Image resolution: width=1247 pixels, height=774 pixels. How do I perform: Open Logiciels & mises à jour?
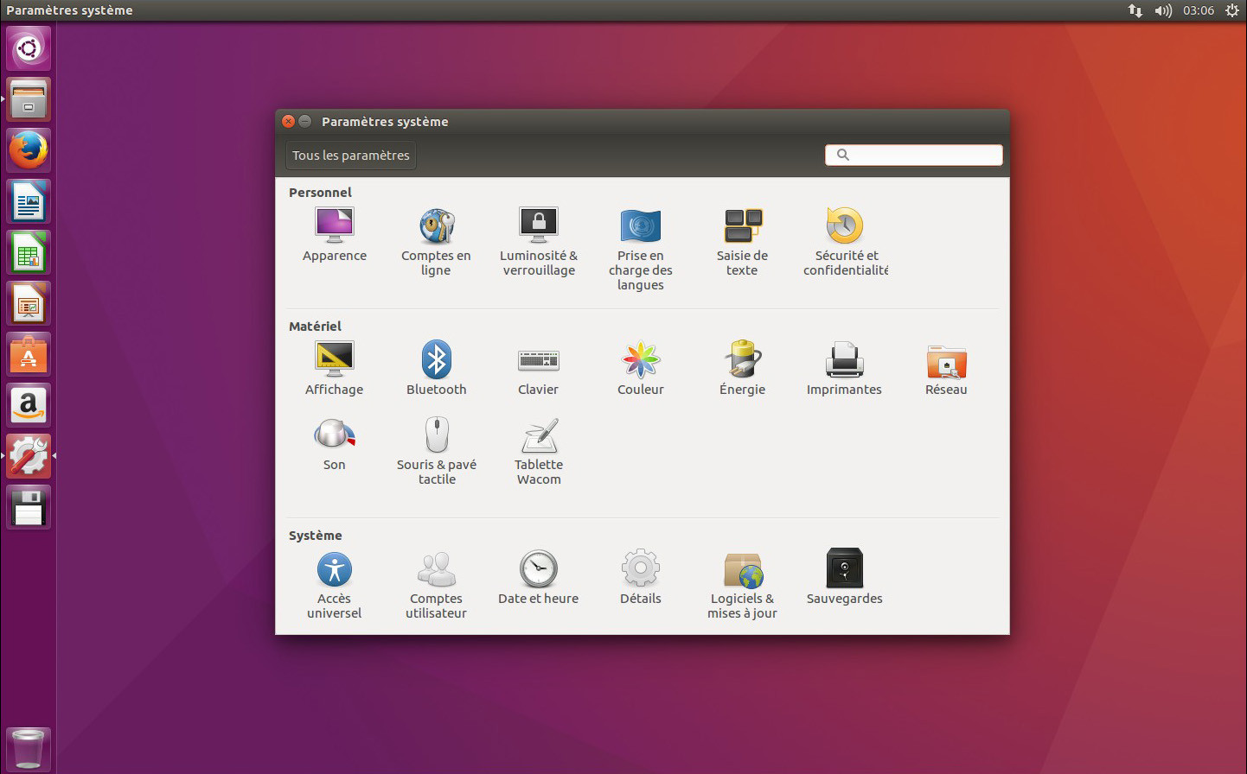click(743, 585)
